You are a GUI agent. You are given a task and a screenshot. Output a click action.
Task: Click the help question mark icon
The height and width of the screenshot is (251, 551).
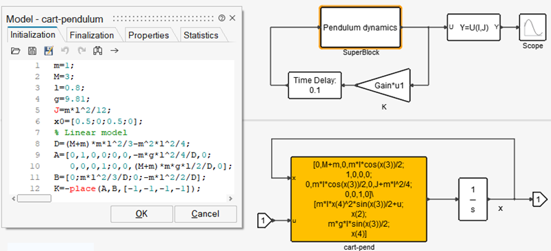click(x=221, y=19)
